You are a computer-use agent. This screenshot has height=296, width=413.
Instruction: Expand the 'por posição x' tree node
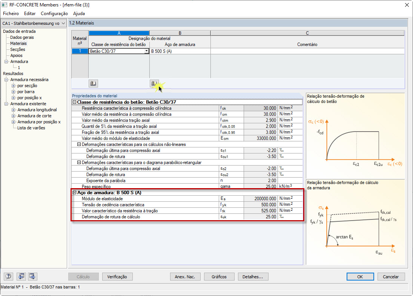tap(14, 98)
